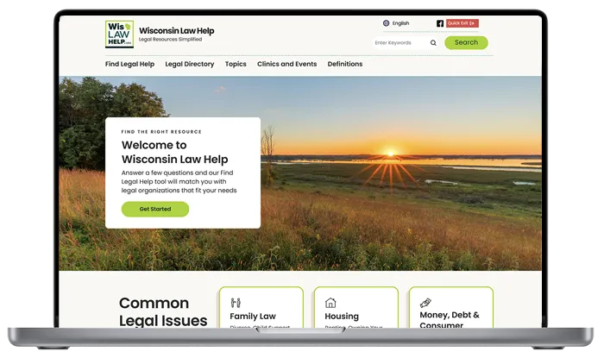Click the Get Started button
The width and height of the screenshot is (604, 364).
point(155,209)
